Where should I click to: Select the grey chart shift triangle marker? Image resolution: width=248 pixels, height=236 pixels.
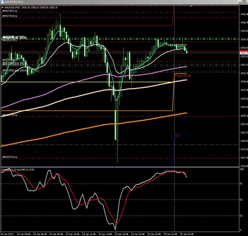191,6
